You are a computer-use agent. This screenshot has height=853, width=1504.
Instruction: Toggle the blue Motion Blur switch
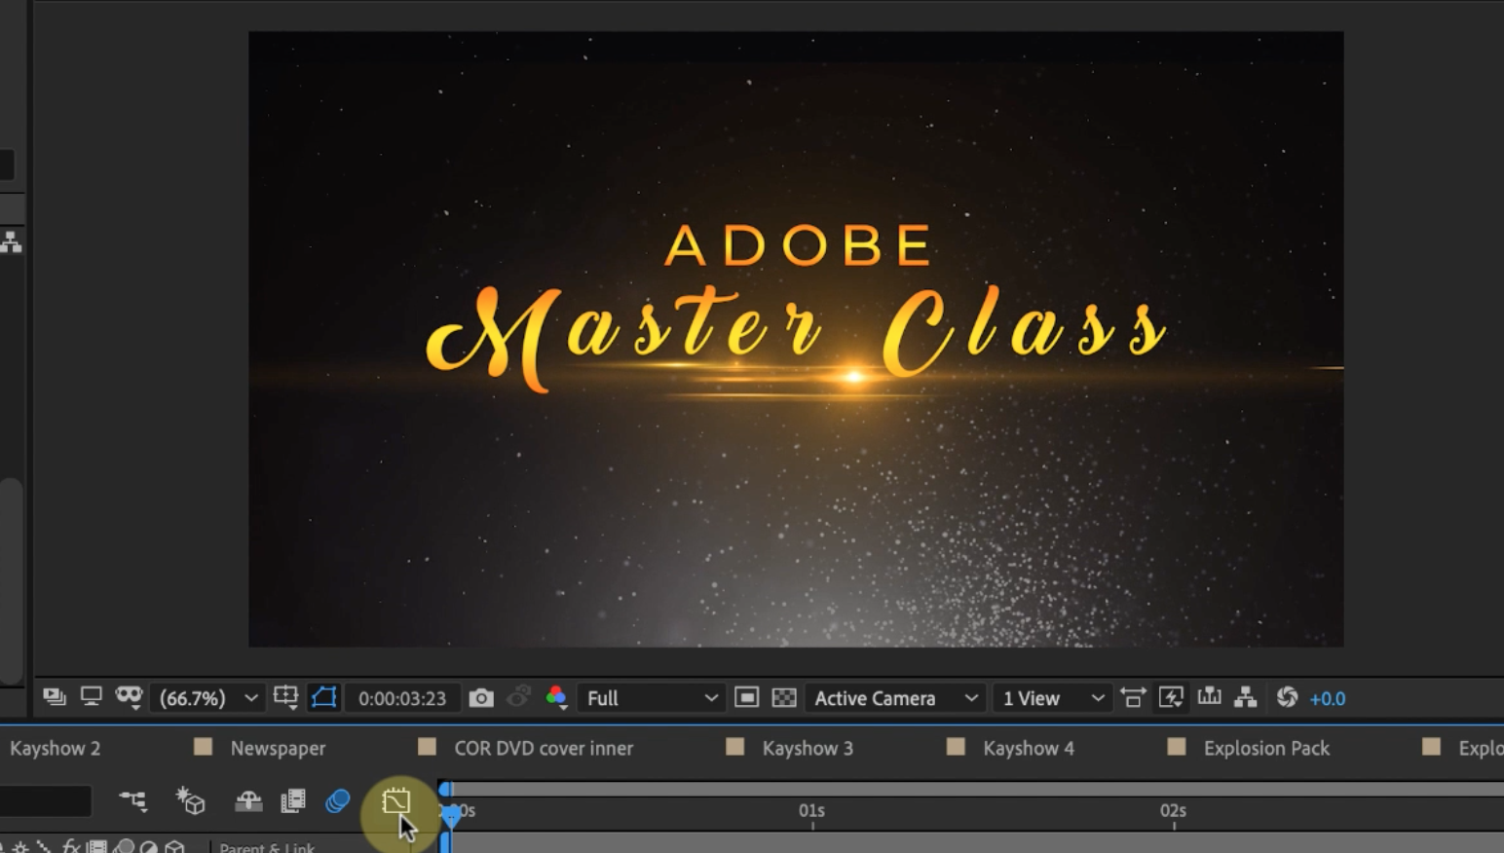pyautogui.click(x=337, y=801)
